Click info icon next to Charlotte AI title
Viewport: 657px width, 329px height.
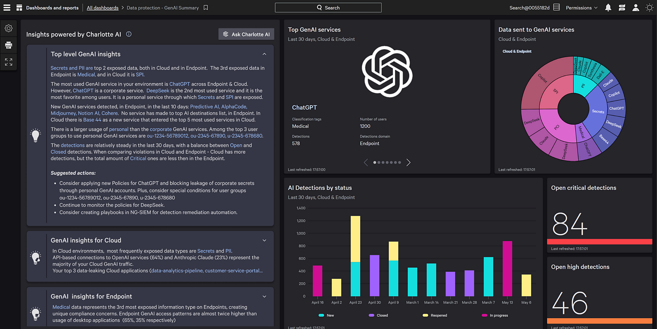(129, 34)
